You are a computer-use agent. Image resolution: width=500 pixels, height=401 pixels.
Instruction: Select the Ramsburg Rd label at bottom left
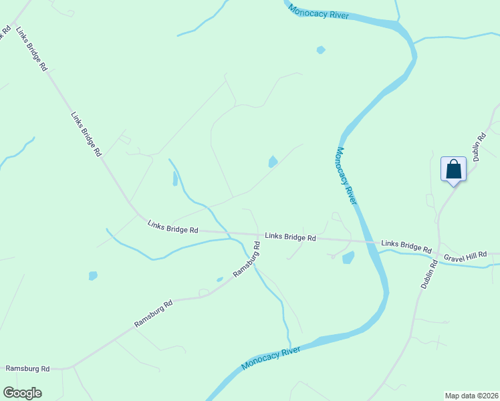point(28,368)
